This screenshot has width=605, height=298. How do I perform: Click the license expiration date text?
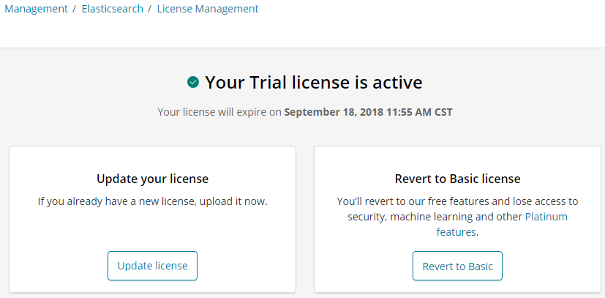pyautogui.click(x=368, y=112)
